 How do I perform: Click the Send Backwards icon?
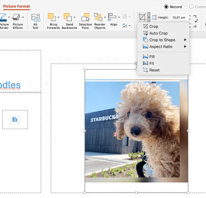[x=68, y=17]
